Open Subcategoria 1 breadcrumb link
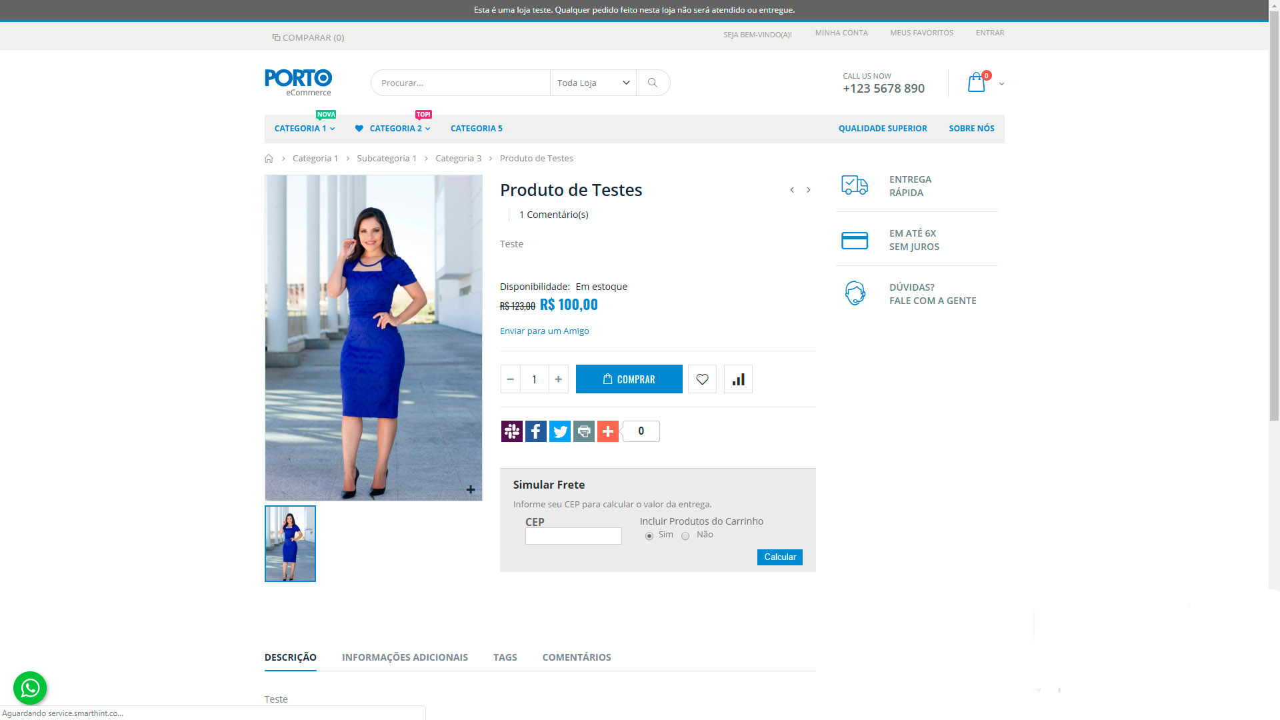The width and height of the screenshot is (1280, 720). click(x=387, y=159)
